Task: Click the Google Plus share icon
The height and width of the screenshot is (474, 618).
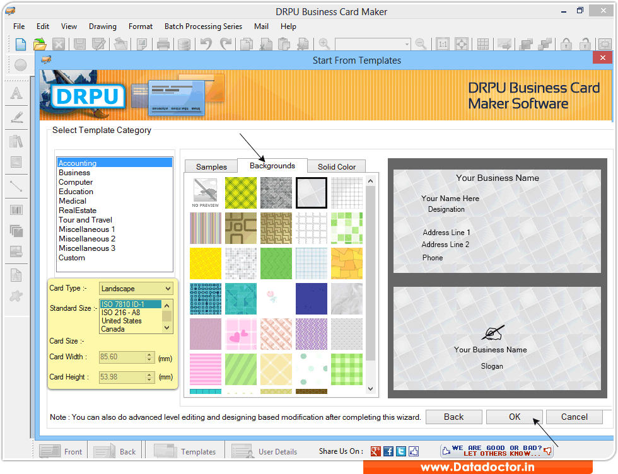Action: (x=376, y=451)
